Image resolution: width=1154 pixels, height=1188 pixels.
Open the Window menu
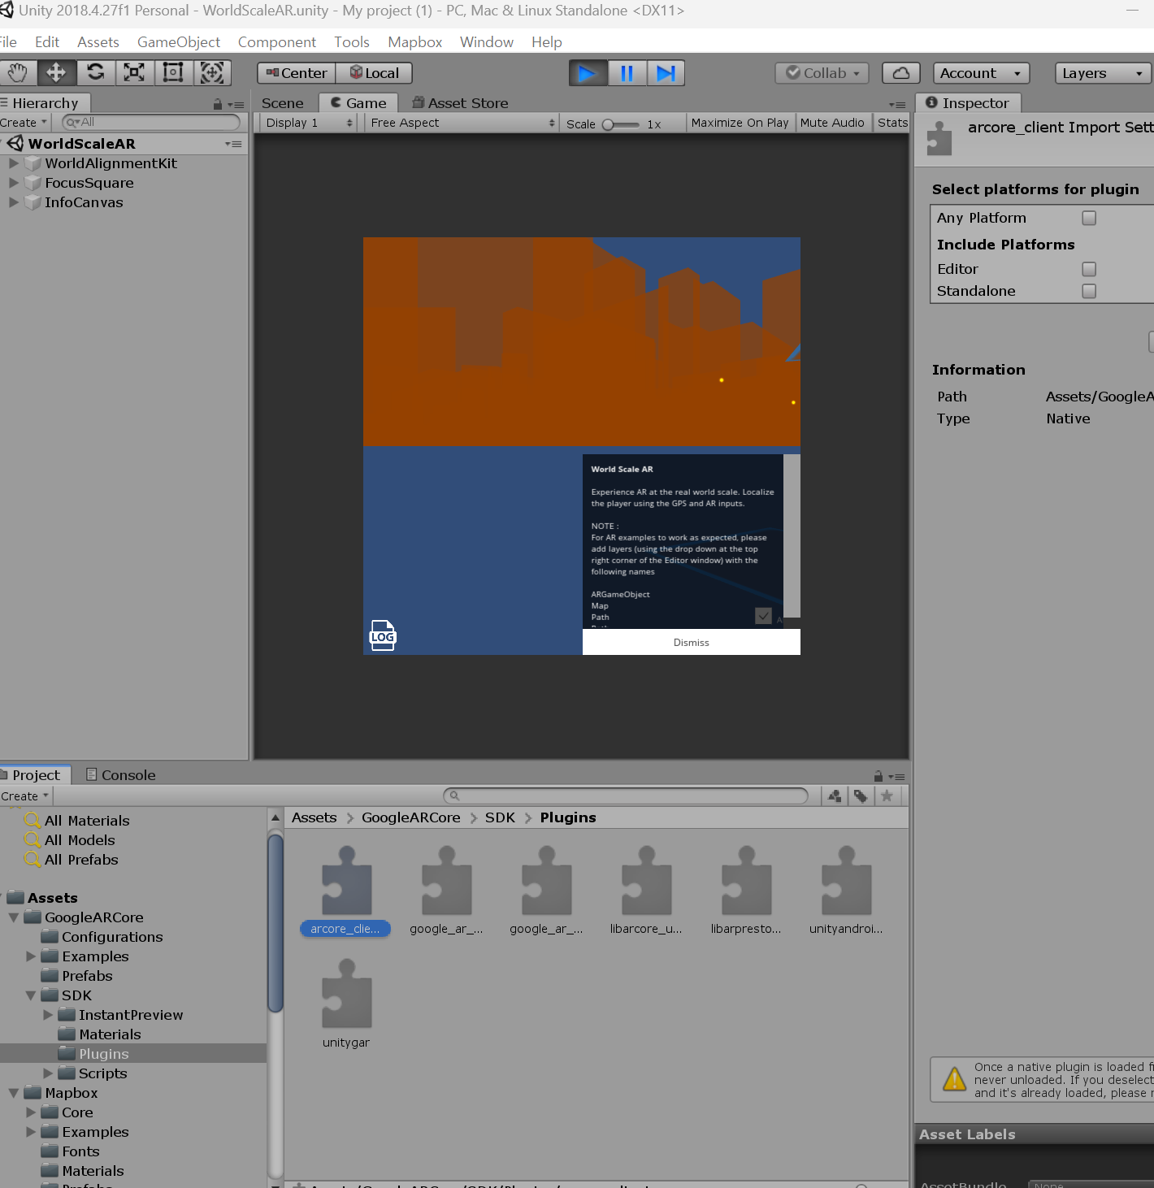pos(487,42)
